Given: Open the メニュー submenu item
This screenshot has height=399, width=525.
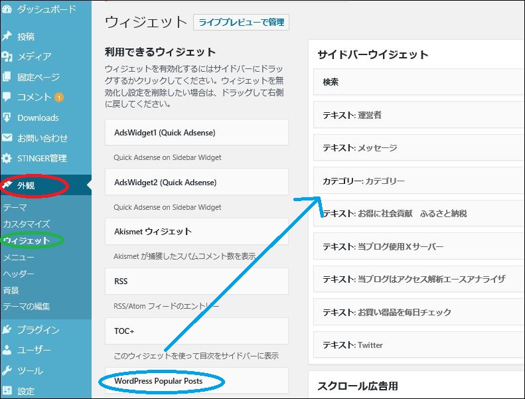Looking at the screenshot, I should point(19,257).
